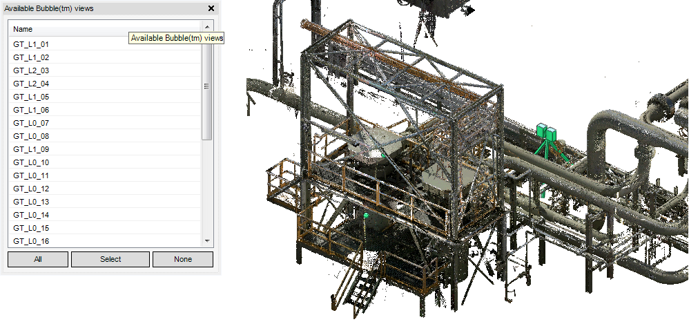Image resolution: width=689 pixels, height=324 pixels.
Task: Select bubble view GT_L1_09
Action: click(x=104, y=149)
